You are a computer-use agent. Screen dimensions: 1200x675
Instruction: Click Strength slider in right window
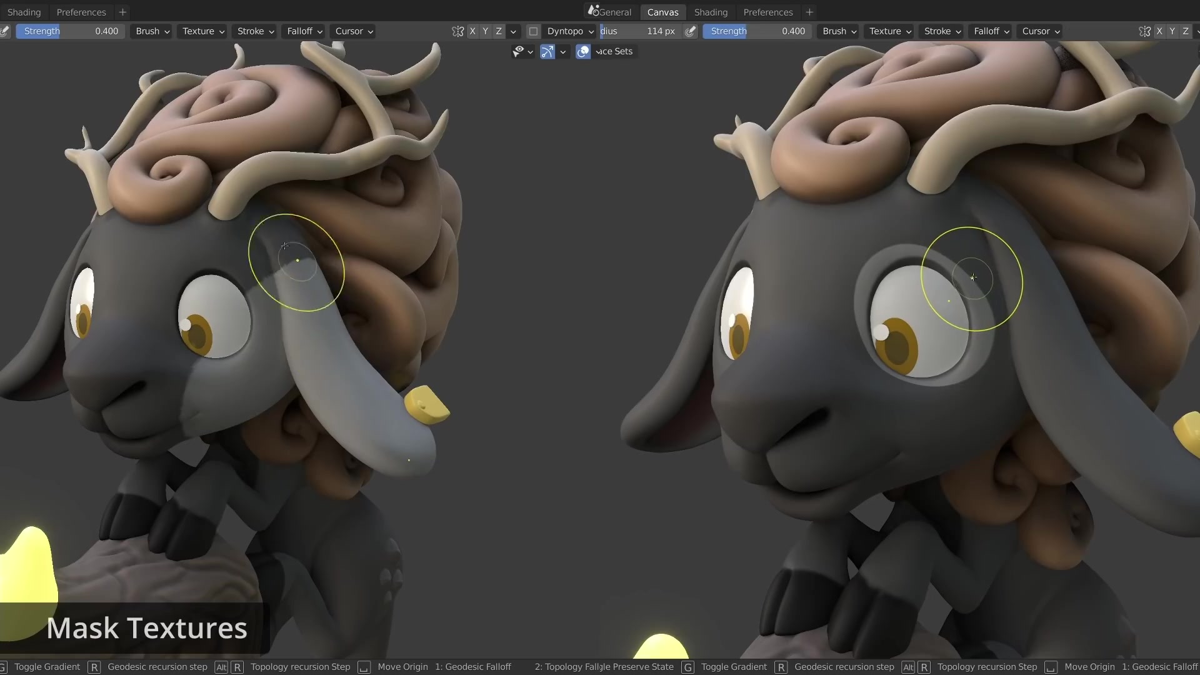757,31
